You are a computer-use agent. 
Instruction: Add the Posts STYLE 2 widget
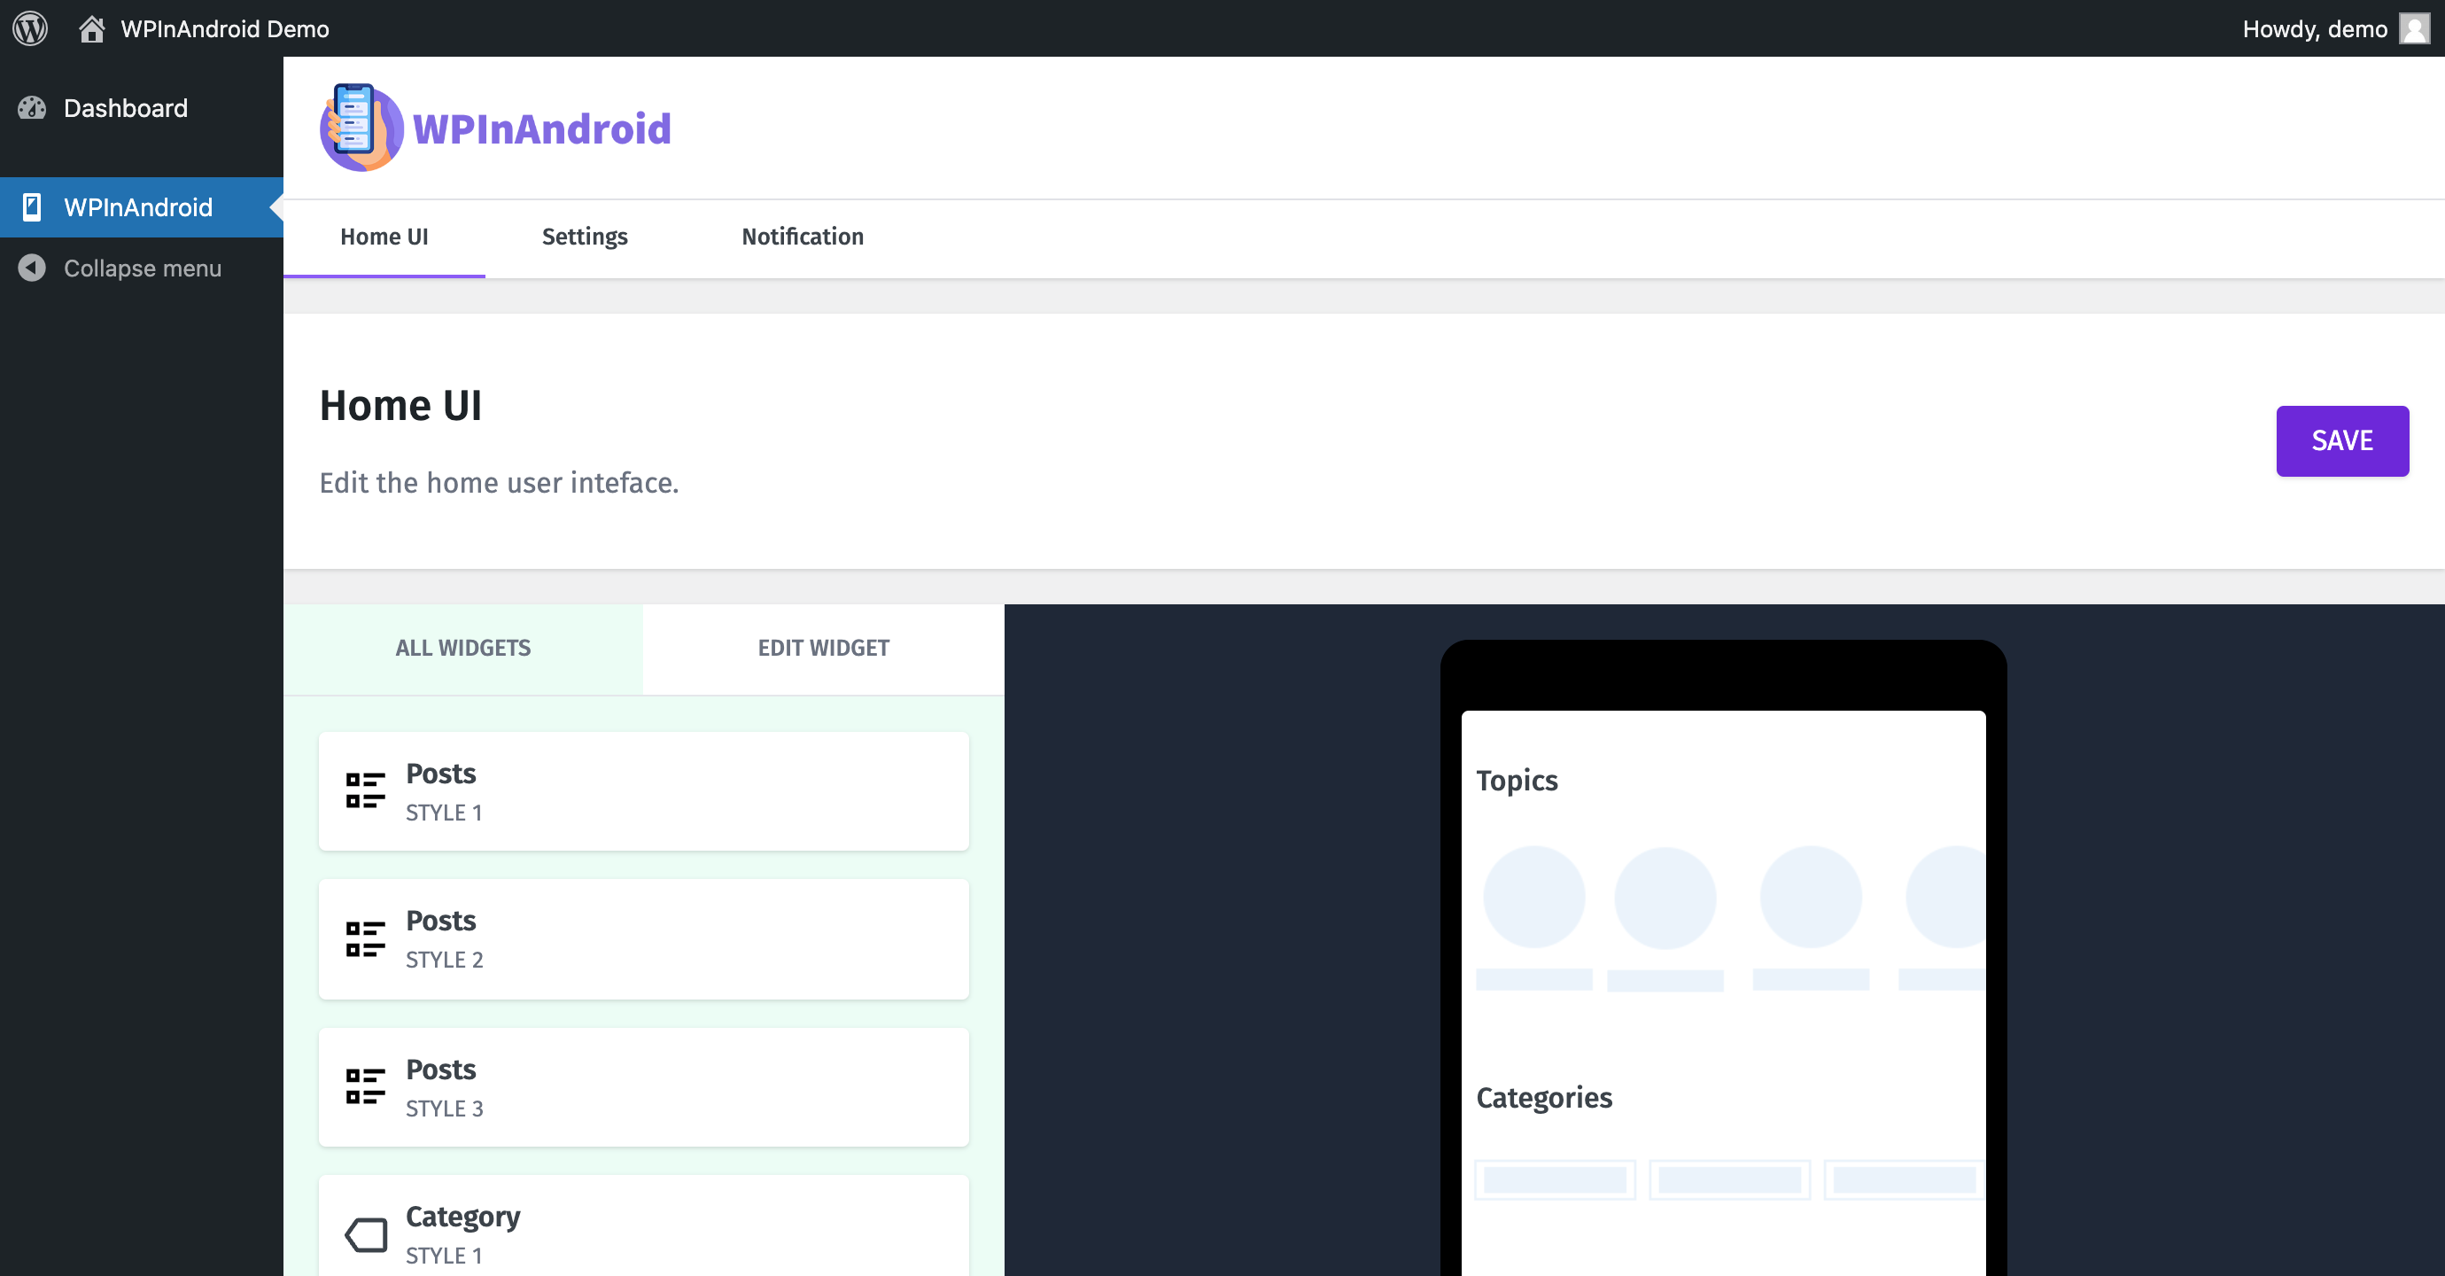643,939
